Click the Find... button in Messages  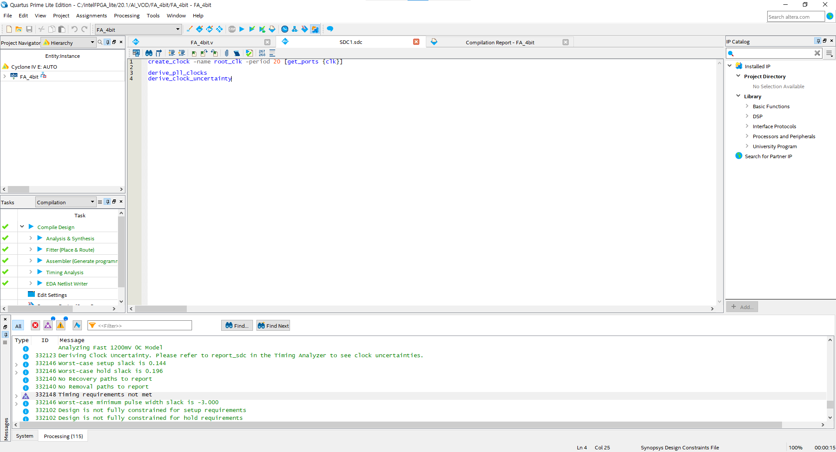pos(237,326)
